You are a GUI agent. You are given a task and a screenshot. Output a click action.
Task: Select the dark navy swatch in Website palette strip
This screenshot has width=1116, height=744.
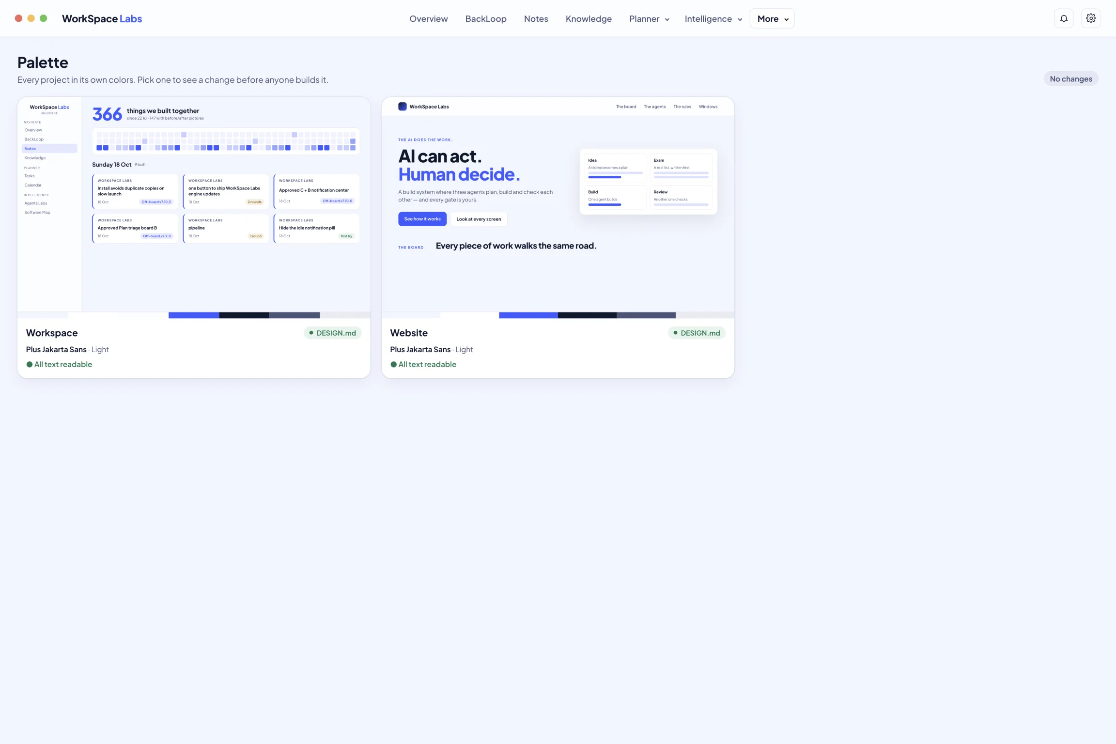point(587,315)
